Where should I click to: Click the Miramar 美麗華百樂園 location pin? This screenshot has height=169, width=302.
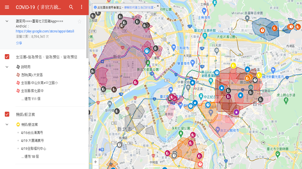[247, 18]
